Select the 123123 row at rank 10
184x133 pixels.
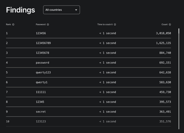click(x=41, y=122)
